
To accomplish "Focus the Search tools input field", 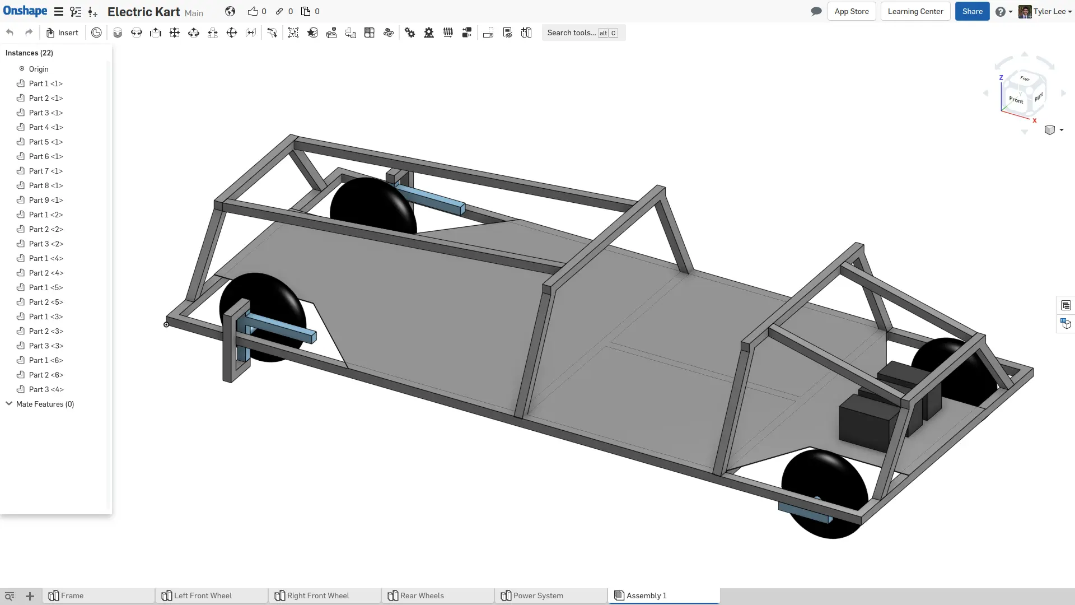I will coord(571,33).
